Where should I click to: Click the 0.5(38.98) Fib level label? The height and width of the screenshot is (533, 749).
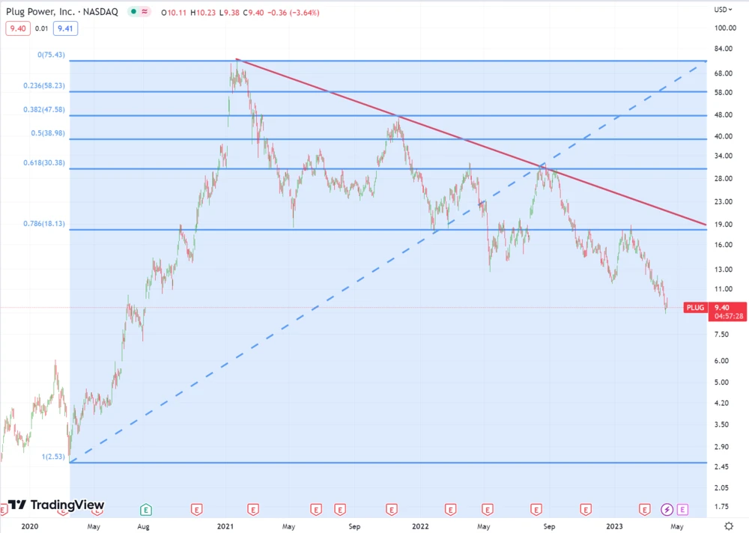click(x=48, y=133)
